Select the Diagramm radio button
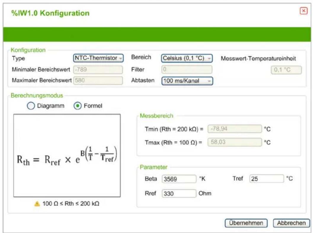The height and width of the screenshot is (233, 313). click(31, 106)
